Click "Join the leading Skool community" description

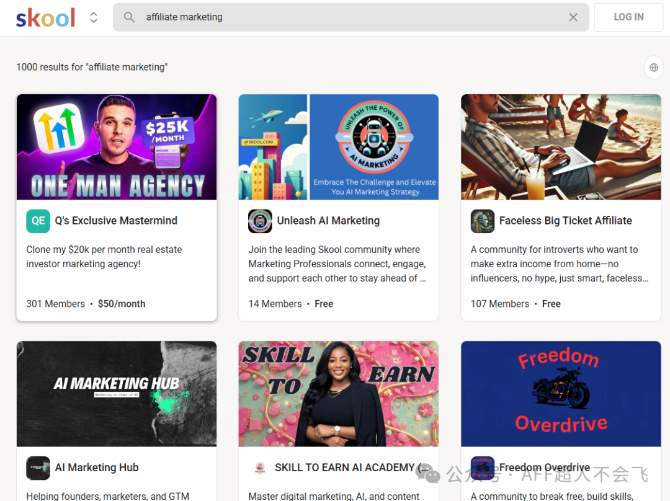coord(337,264)
